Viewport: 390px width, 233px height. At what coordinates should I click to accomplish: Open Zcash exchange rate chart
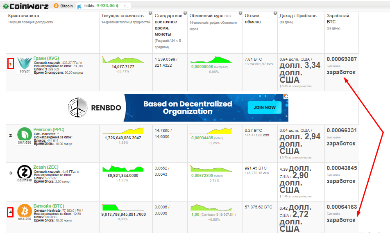(211, 169)
